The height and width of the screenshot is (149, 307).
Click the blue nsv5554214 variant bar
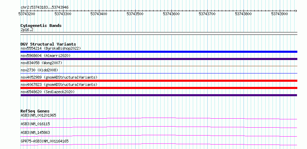(159, 52)
